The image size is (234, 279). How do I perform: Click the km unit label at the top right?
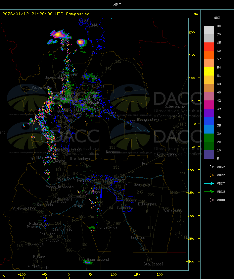coord(195,14)
